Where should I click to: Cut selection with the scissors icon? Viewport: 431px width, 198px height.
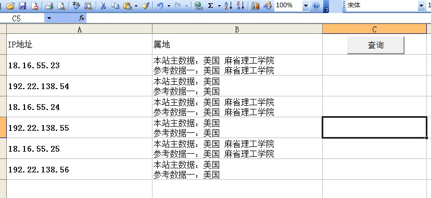[x=104, y=6]
